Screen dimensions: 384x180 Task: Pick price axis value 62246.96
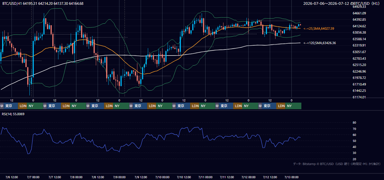[359, 71]
